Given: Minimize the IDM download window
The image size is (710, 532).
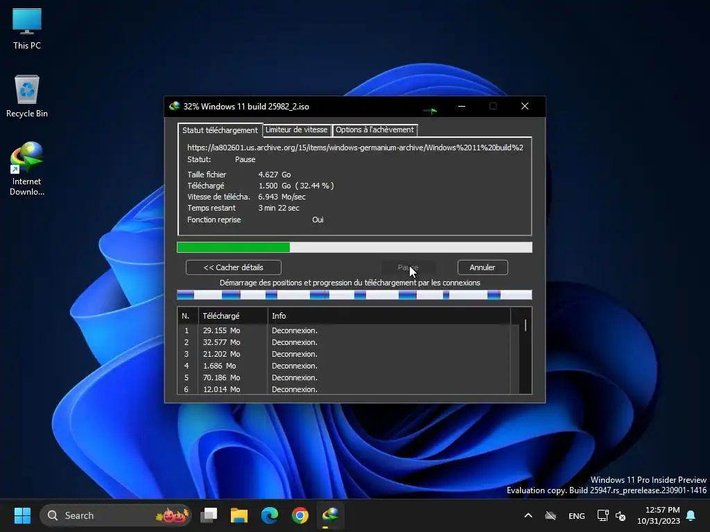Looking at the screenshot, I should click(x=461, y=106).
